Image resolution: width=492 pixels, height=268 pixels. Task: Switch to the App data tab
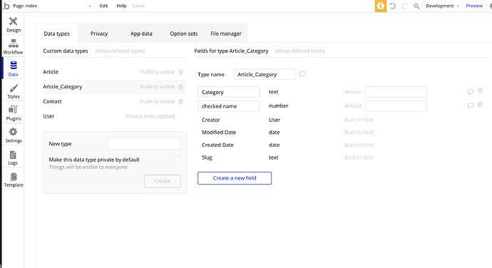pyautogui.click(x=141, y=33)
